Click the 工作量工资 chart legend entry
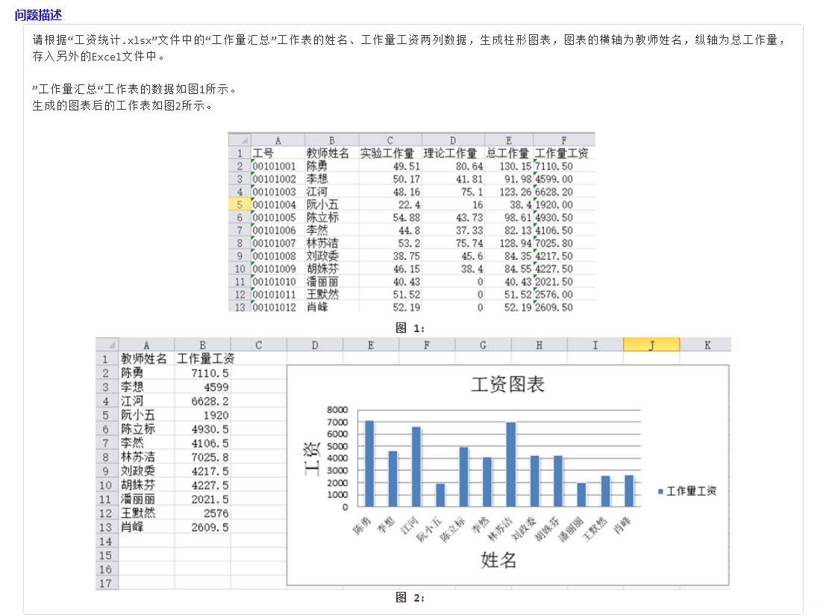This screenshot has width=829, height=615. pyautogui.click(x=687, y=491)
